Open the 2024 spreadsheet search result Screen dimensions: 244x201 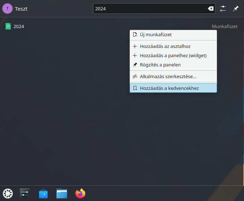tap(121, 26)
